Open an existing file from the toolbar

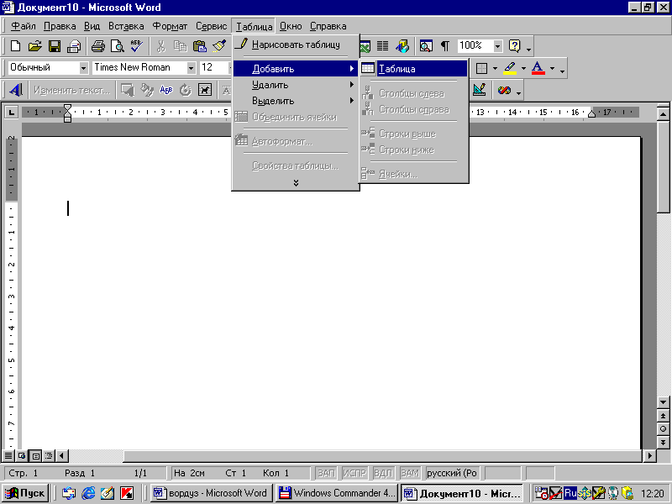pyautogui.click(x=35, y=46)
